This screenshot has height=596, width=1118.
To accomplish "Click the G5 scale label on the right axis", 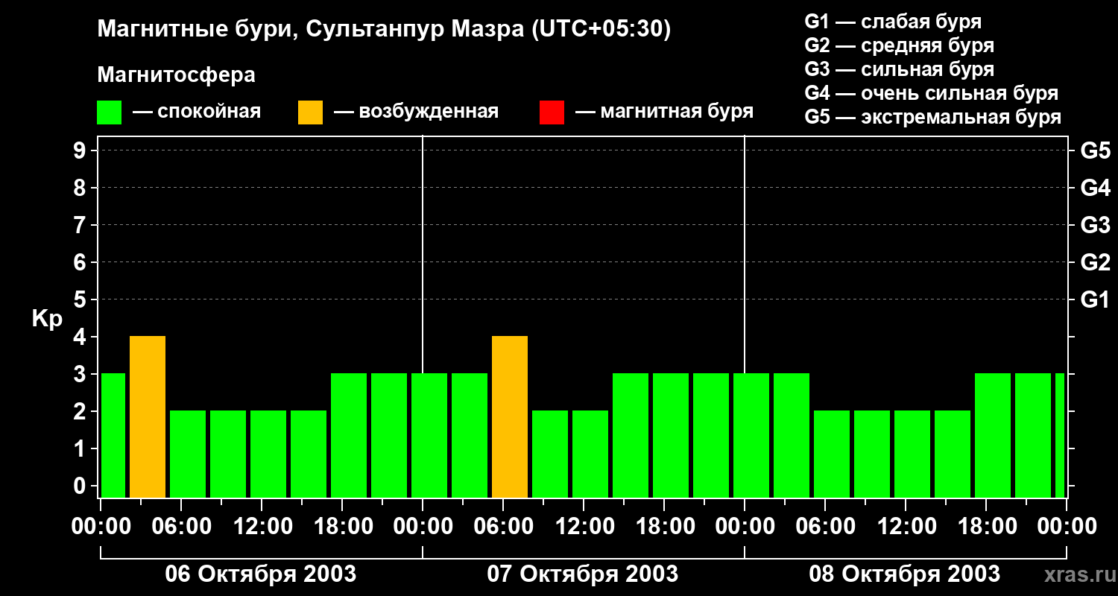I will (x=1096, y=150).
